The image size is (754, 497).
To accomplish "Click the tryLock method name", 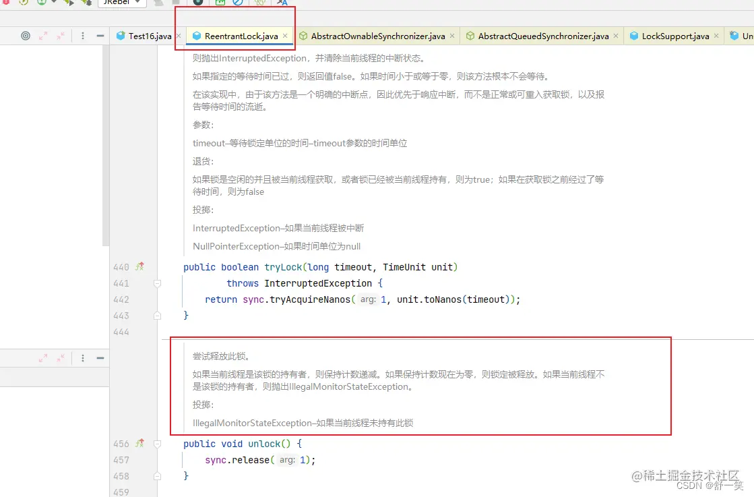I will coord(283,267).
